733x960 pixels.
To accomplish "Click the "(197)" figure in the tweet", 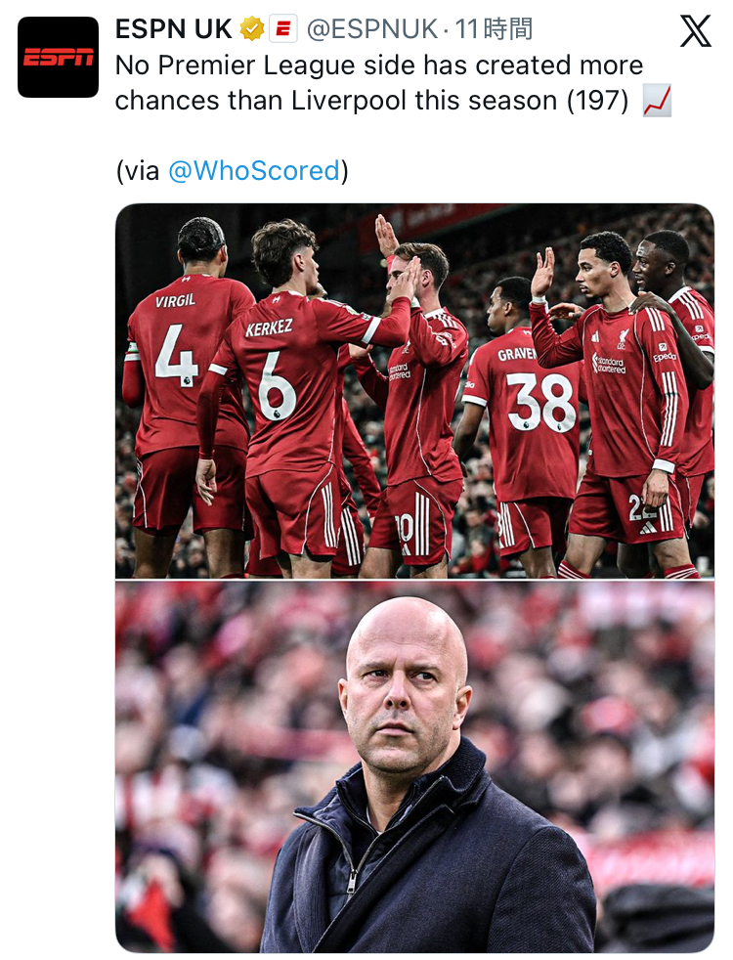I will pos(597,101).
